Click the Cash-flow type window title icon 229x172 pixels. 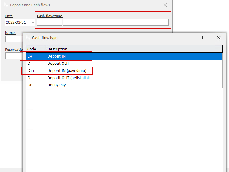28,38
